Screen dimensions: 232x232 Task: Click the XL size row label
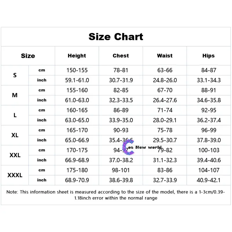pos(15,135)
